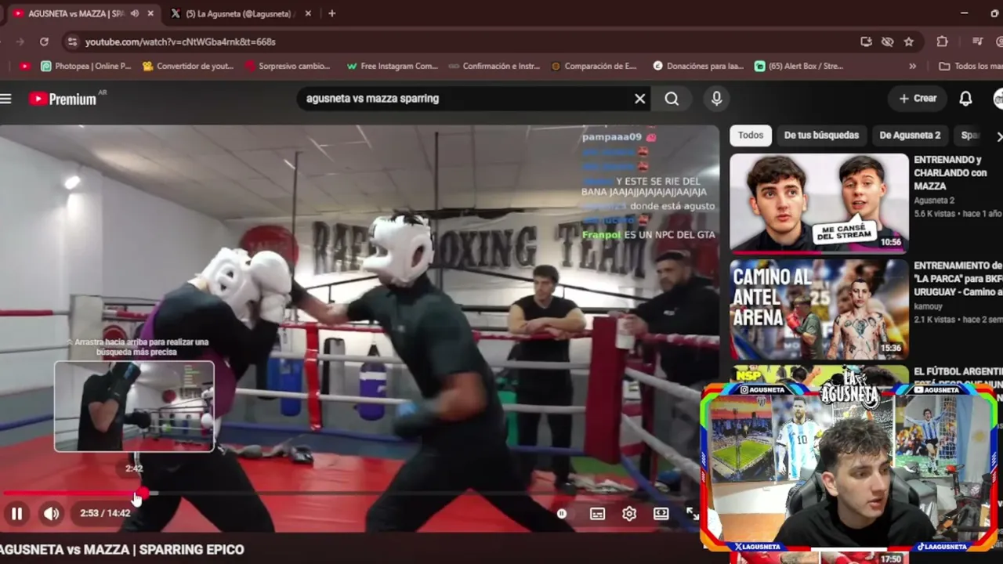Switch the player to theater mode
The width and height of the screenshot is (1003, 564).
[x=661, y=514]
